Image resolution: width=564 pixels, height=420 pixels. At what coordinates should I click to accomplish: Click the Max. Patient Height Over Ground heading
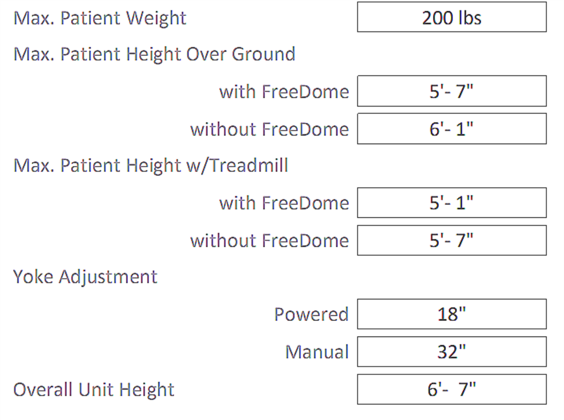click(154, 54)
